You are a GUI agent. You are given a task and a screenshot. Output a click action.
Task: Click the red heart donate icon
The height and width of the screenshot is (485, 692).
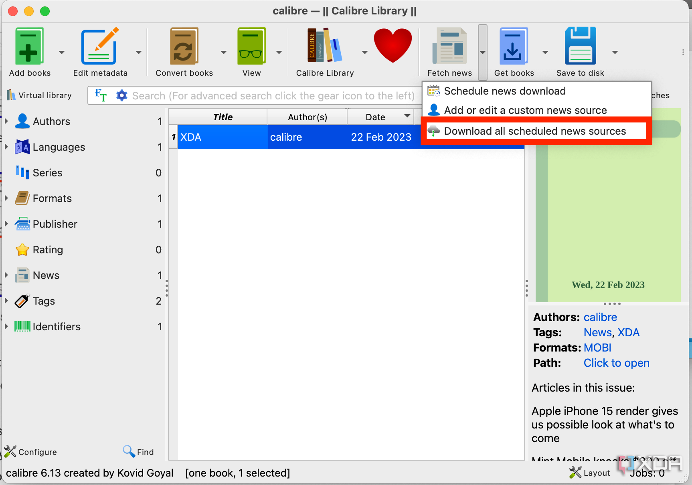pyautogui.click(x=393, y=45)
